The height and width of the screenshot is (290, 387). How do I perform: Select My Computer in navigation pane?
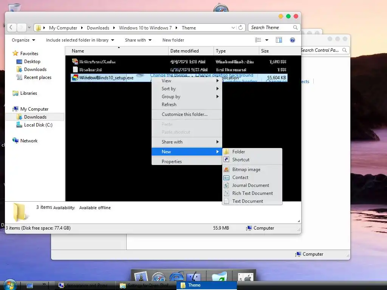coord(34,109)
